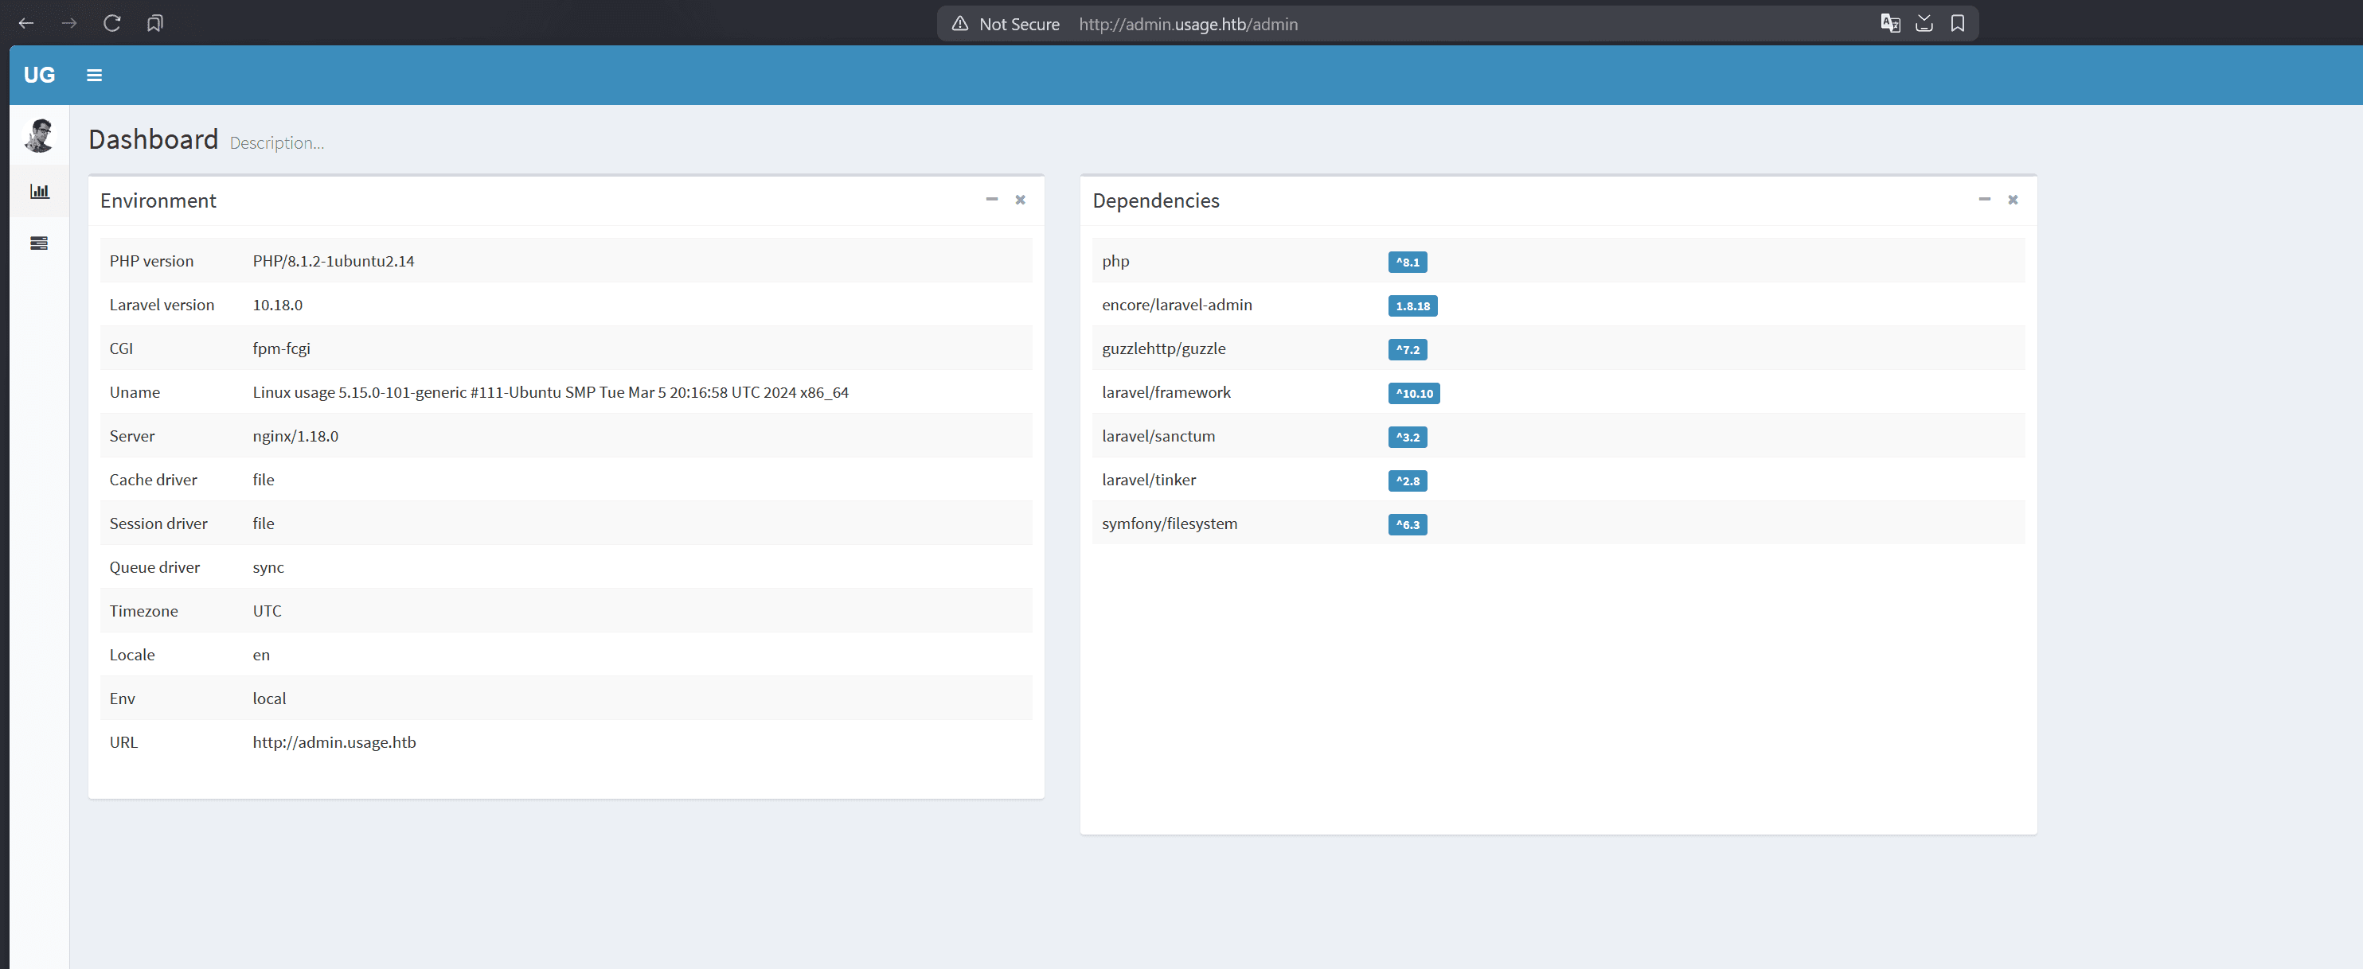Screen dimensions: 2363x969
Task: Click inside the browser address bar
Action: 1187,24
